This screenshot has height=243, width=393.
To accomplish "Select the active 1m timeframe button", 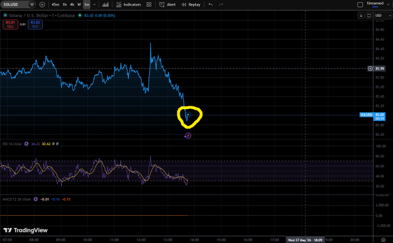I will coord(87,5).
